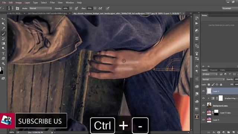
Task: Select the Horizontal Type tool
Action: click(3, 54)
